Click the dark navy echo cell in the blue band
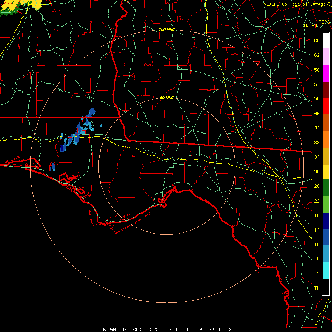The width and height of the screenshot is (332, 332). [x=62, y=148]
